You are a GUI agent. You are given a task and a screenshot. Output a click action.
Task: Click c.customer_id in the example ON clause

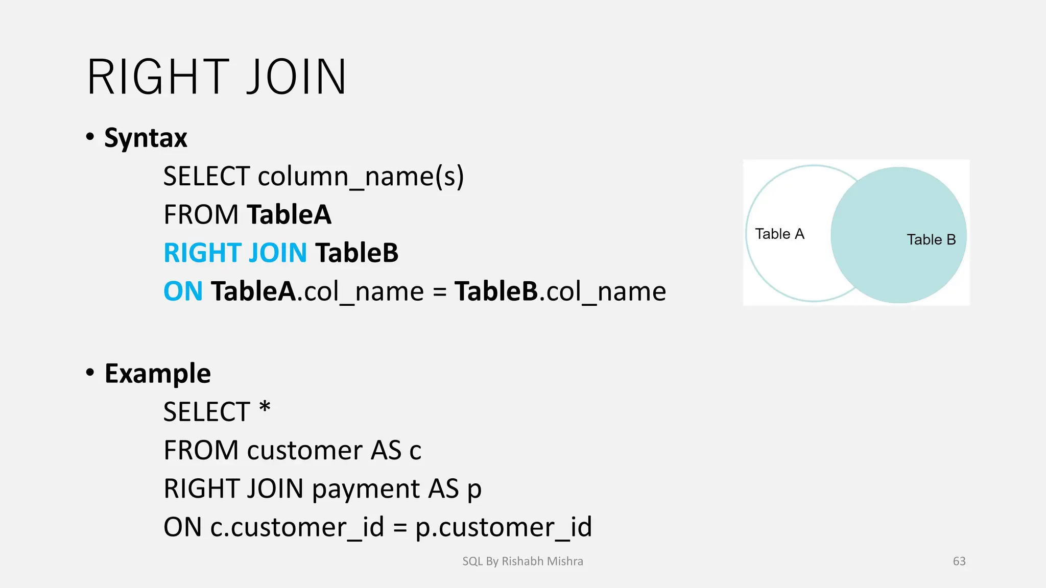click(297, 527)
